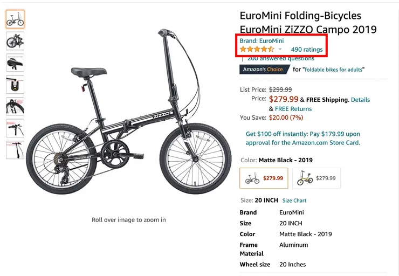This screenshot has width=399, height=276.
Task: Open the fourth product thumbnail image
Action: pyautogui.click(x=15, y=85)
